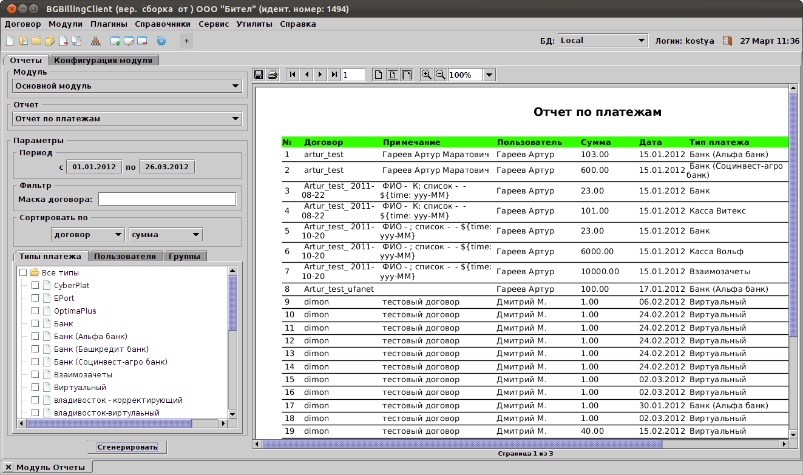Click the save report floppy icon
Viewport: 803px width, 475px height.
(x=259, y=75)
